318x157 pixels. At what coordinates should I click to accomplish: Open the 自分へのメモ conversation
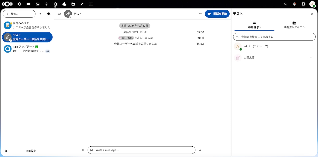click(x=27, y=25)
